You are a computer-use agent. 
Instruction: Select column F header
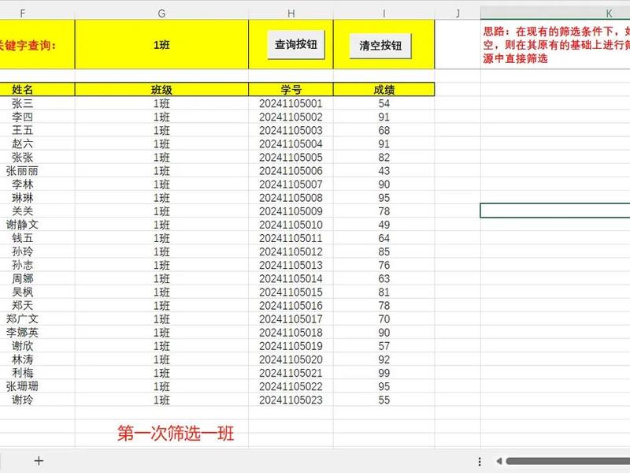37,13
